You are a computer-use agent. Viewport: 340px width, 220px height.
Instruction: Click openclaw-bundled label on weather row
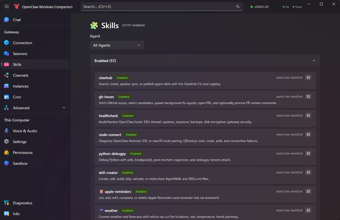289,210
